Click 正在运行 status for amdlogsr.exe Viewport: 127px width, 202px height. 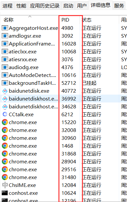pos(92,36)
